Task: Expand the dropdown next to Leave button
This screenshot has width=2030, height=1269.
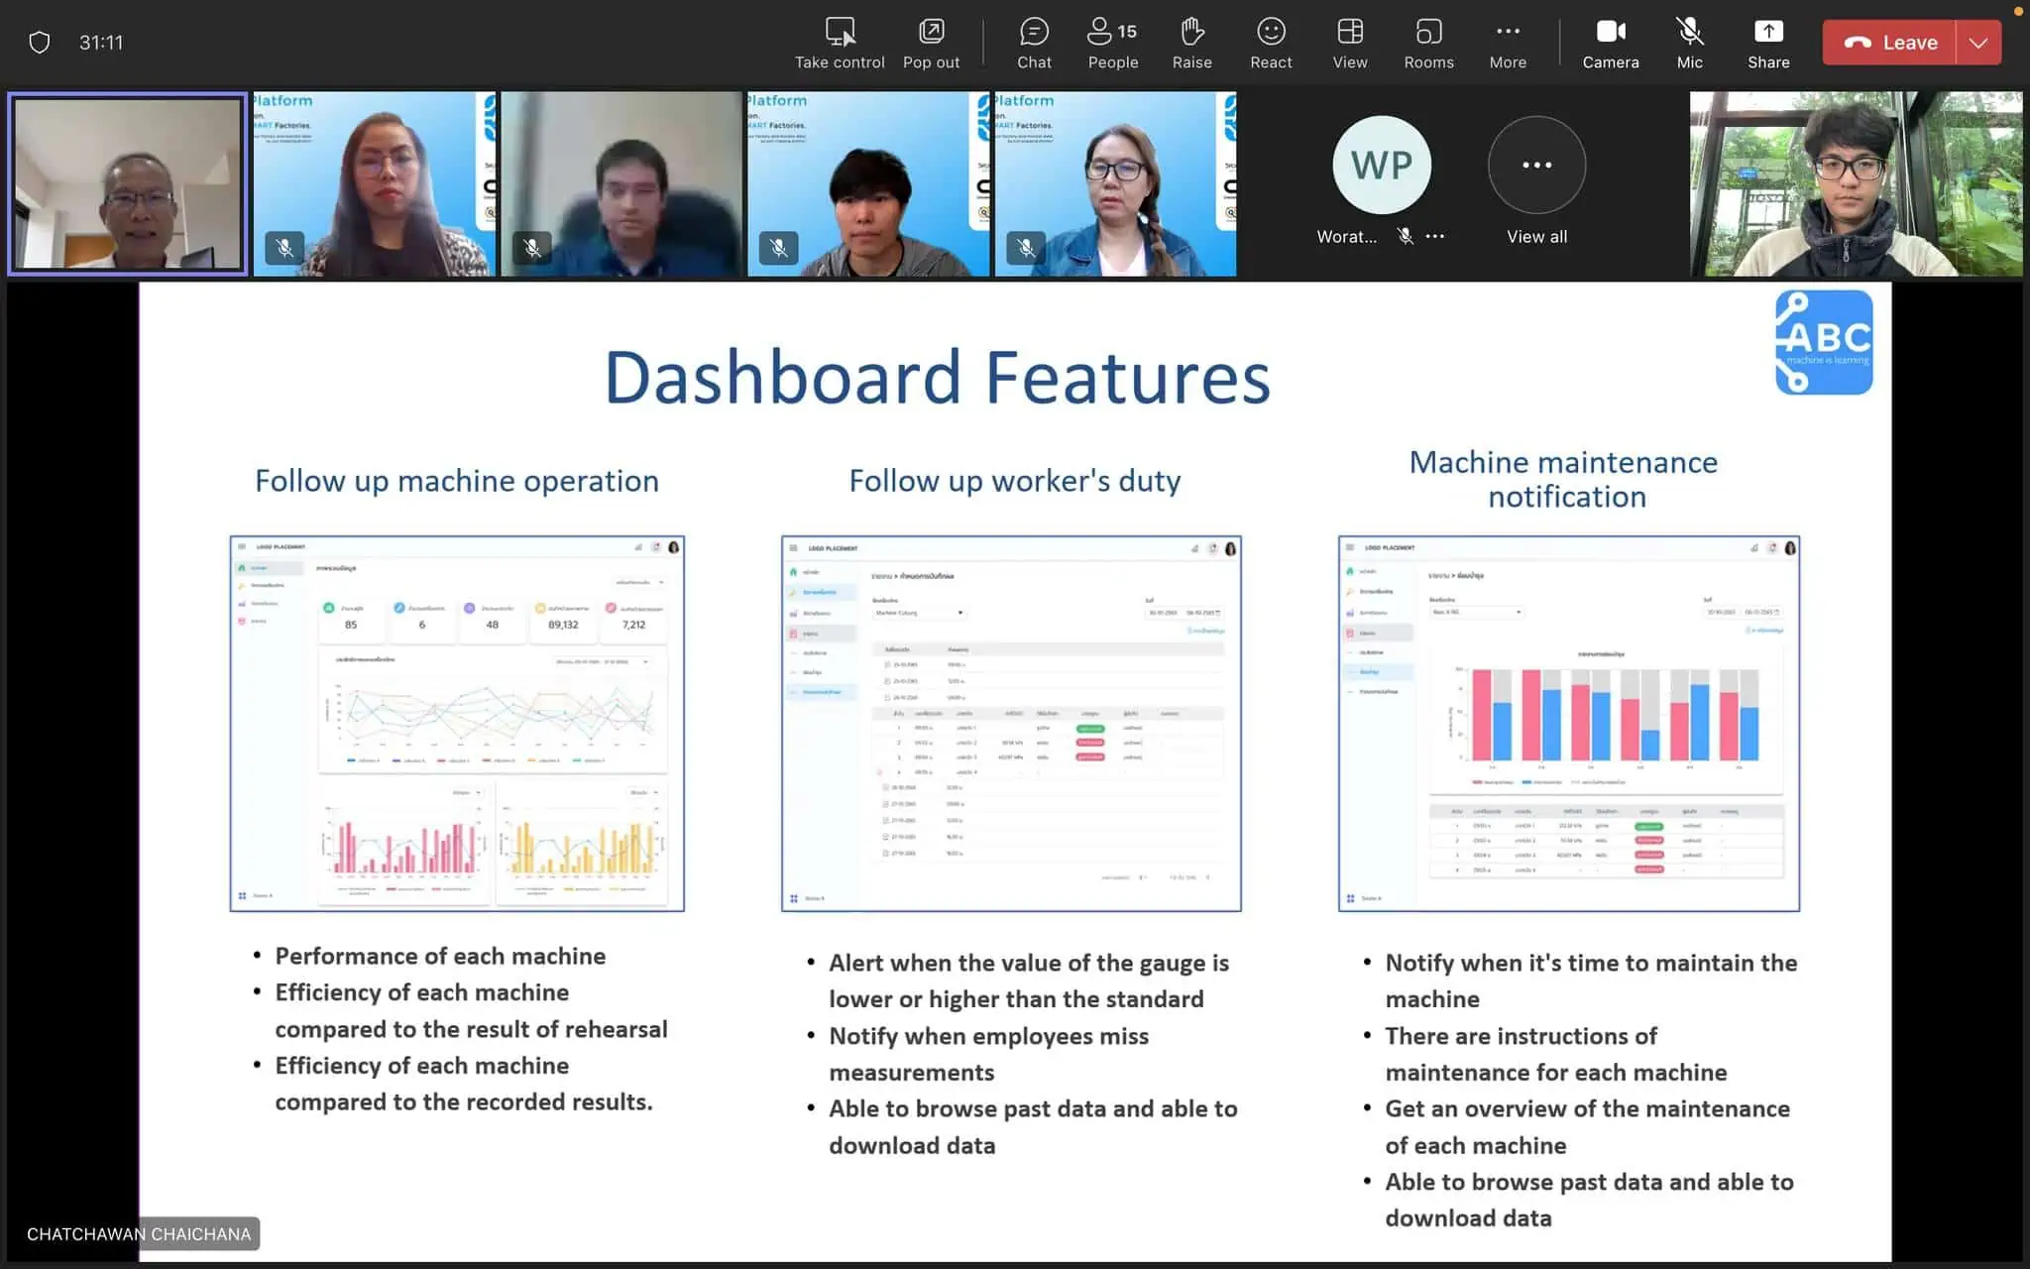Action: (x=1978, y=43)
